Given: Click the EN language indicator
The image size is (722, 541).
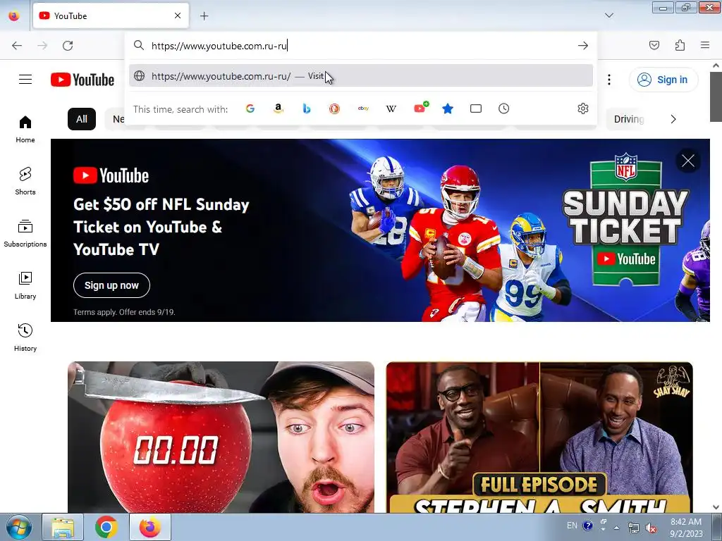Looking at the screenshot, I should point(572,526).
